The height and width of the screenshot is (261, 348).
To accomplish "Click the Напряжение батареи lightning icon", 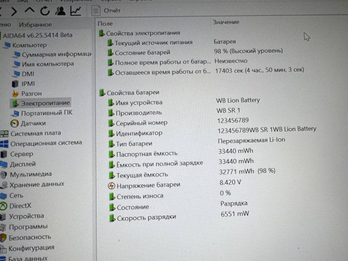I will point(111,186).
